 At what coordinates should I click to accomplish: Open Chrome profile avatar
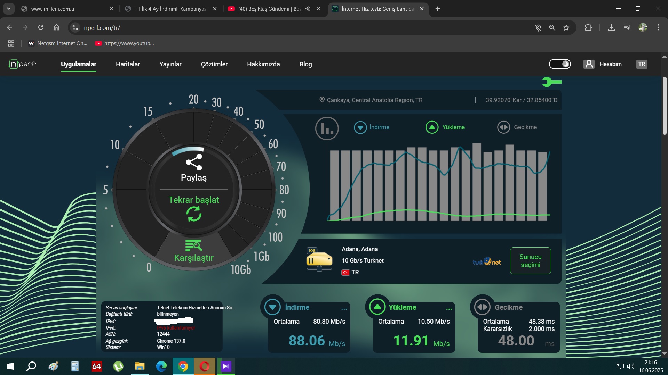(643, 27)
